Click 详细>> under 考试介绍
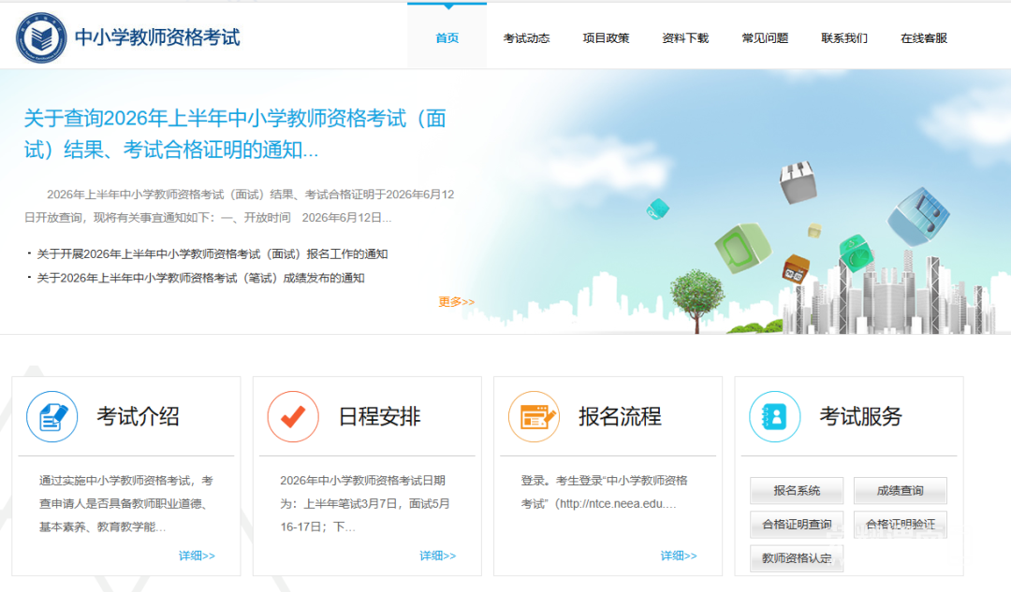The width and height of the screenshot is (1011, 592). [x=197, y=556]
